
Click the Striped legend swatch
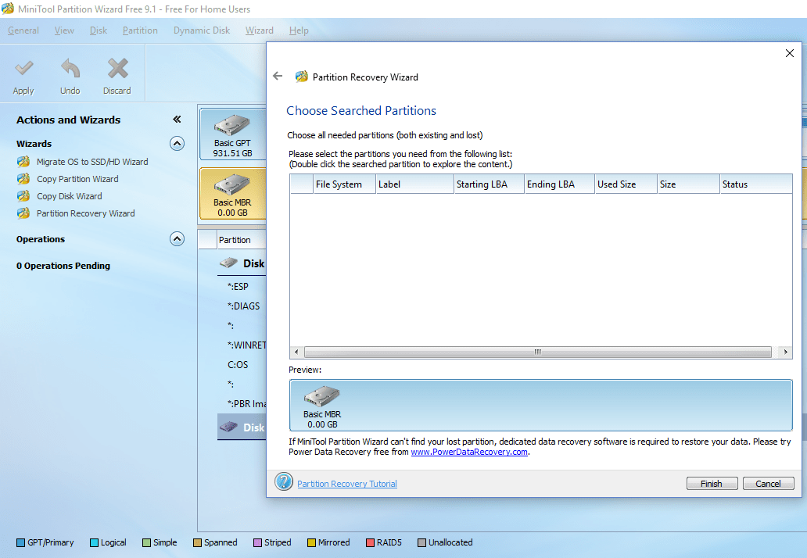tap(258, 542)
